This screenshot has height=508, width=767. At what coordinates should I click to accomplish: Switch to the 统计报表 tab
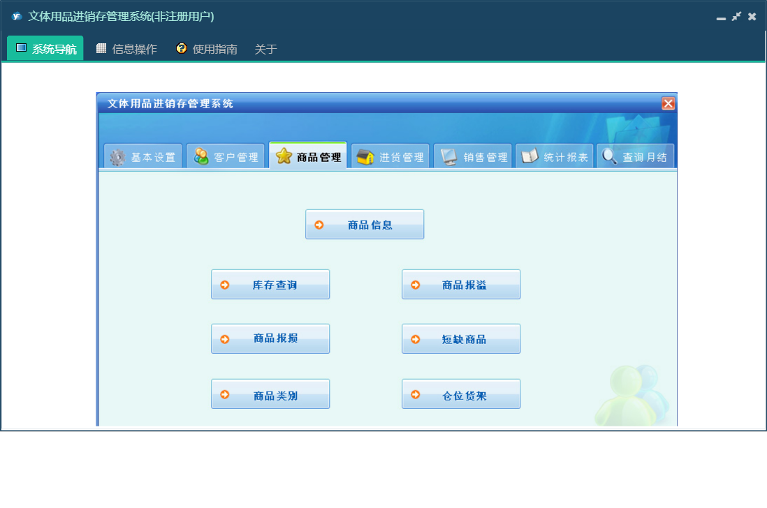click(555, 156)
